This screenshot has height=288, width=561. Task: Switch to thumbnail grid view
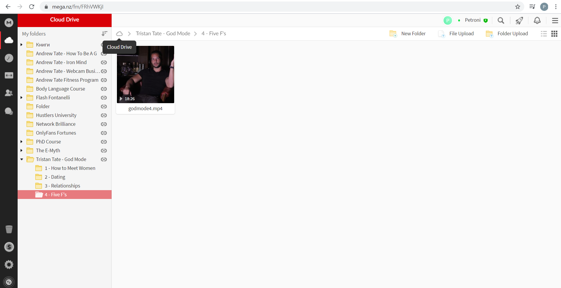(x=554, y=34)
